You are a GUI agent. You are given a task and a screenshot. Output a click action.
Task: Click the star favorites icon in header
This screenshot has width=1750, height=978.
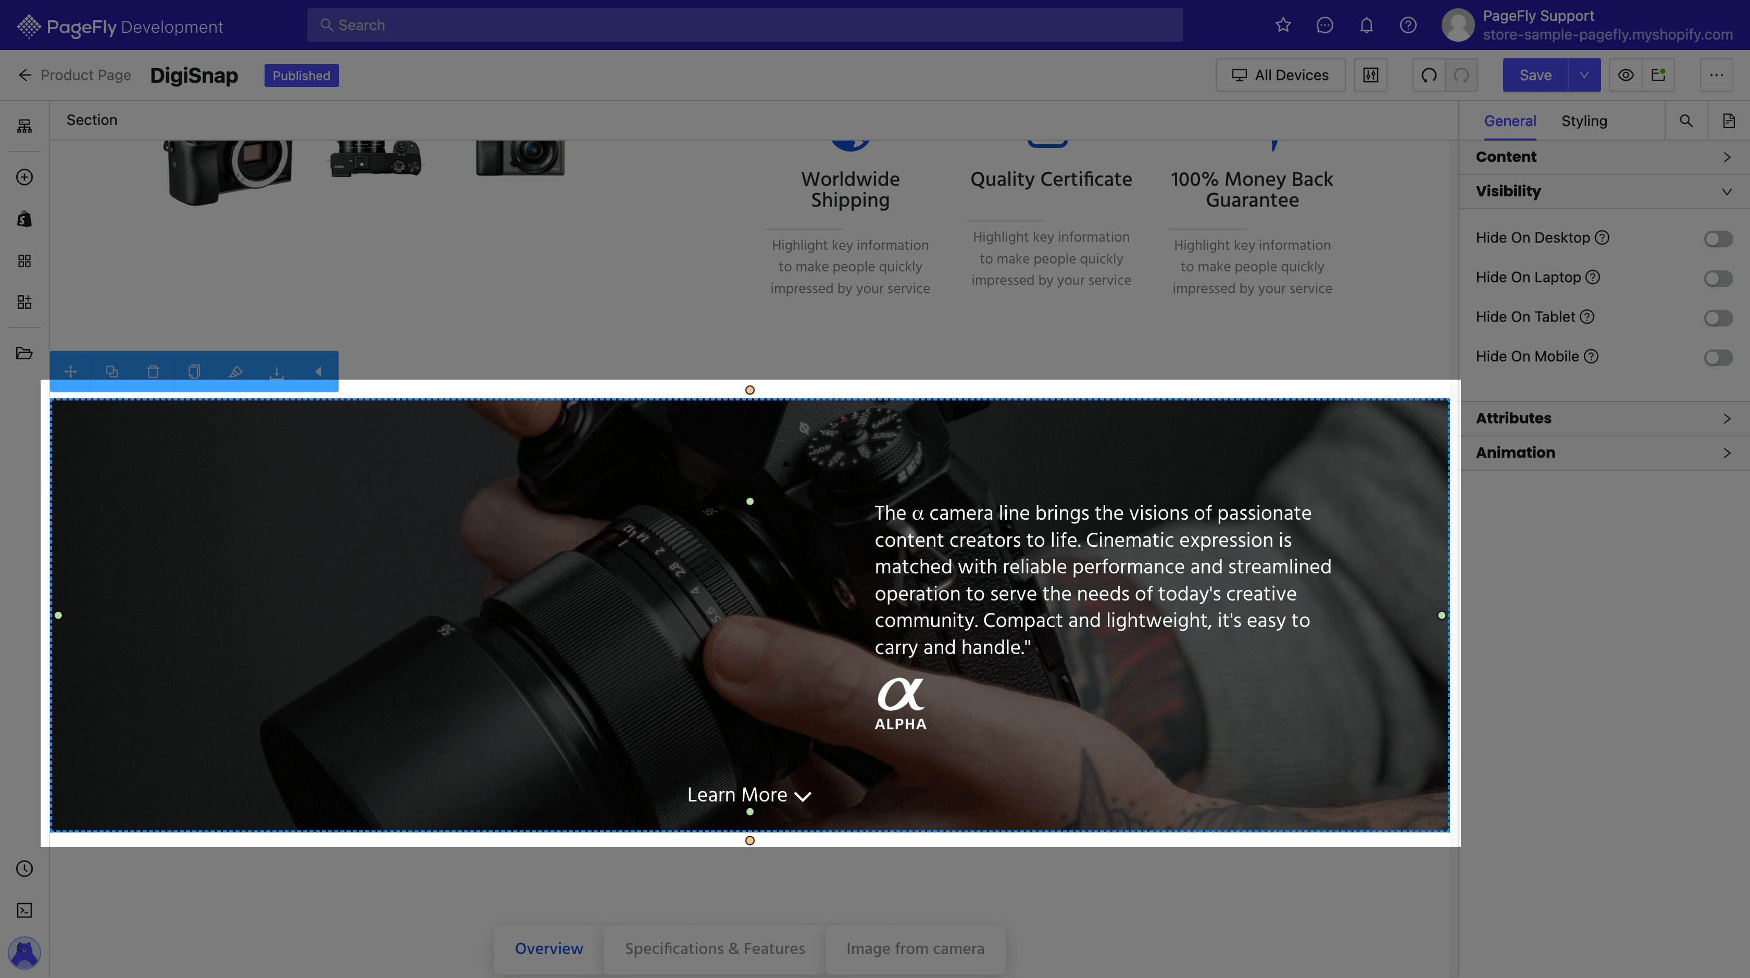[1283, 25]
